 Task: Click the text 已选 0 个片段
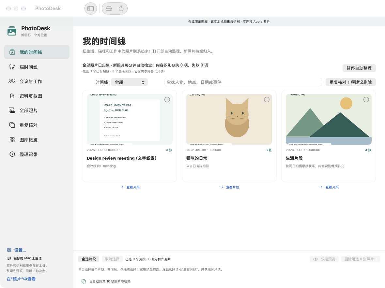(136, 259)
